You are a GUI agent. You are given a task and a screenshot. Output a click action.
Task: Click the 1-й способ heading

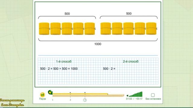[x=64, y=61]
